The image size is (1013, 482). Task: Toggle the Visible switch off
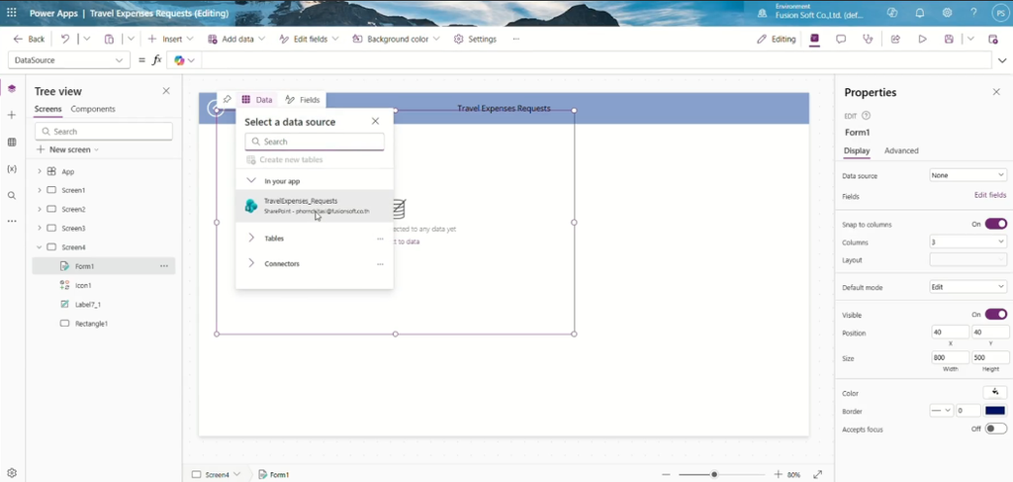995,314
